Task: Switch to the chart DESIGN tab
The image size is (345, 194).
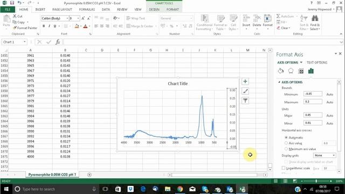Action: point(154,10)
